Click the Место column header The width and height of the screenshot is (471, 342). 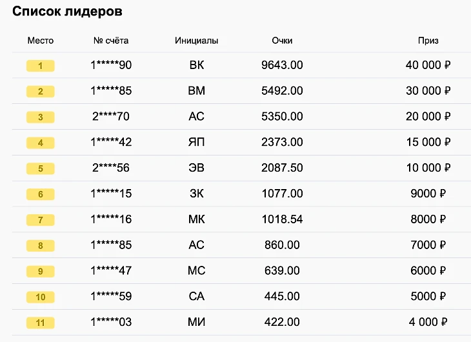click(x=41, y=41)
